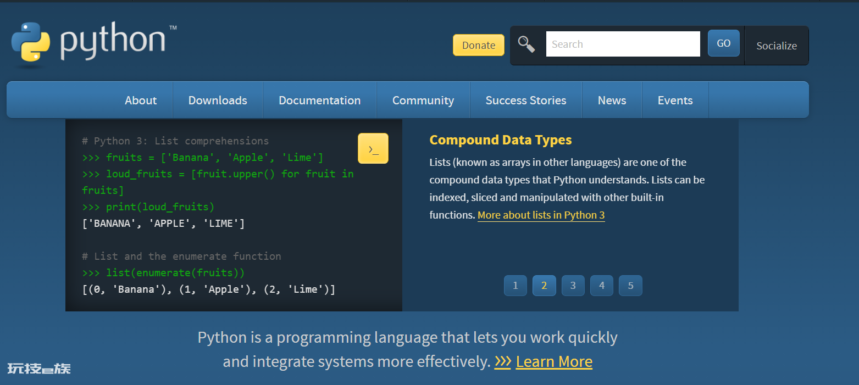This screenshot has height=385, width=859.
Task: Open the About menu item
Action: click(141, 100)
